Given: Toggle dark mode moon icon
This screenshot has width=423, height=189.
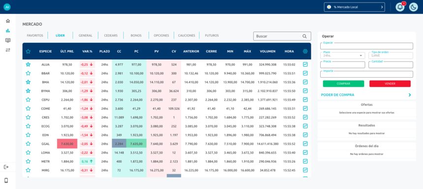Looking at the screenshot, I should (413, 7).
